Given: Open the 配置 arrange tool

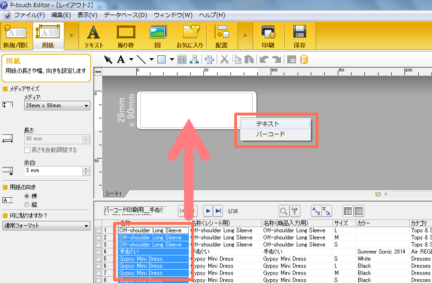Looking at the screenshot, I should pyautogui.click(x=222, y=36).
